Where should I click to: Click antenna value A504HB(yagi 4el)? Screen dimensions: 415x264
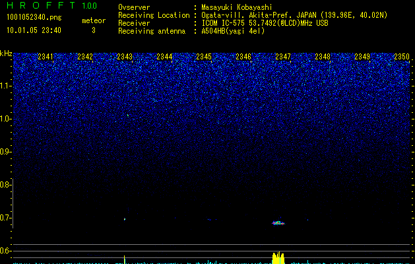[233, 31]
